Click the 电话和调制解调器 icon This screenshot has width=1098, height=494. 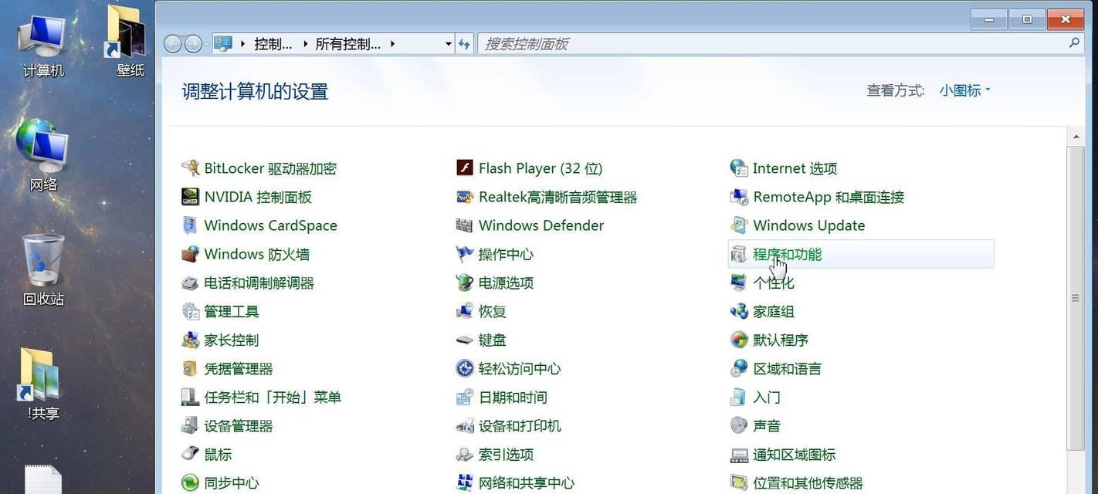click(190, 283)
